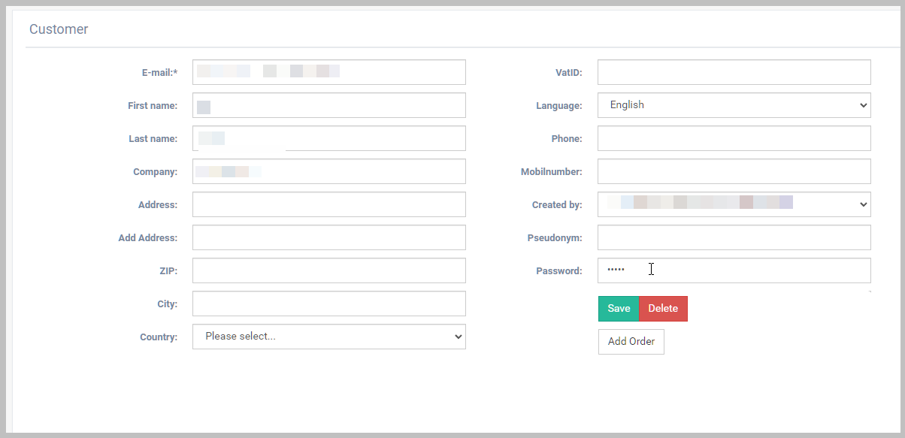Expand the Language dropdown showing English
905x438 pixels.
[734, 105]
